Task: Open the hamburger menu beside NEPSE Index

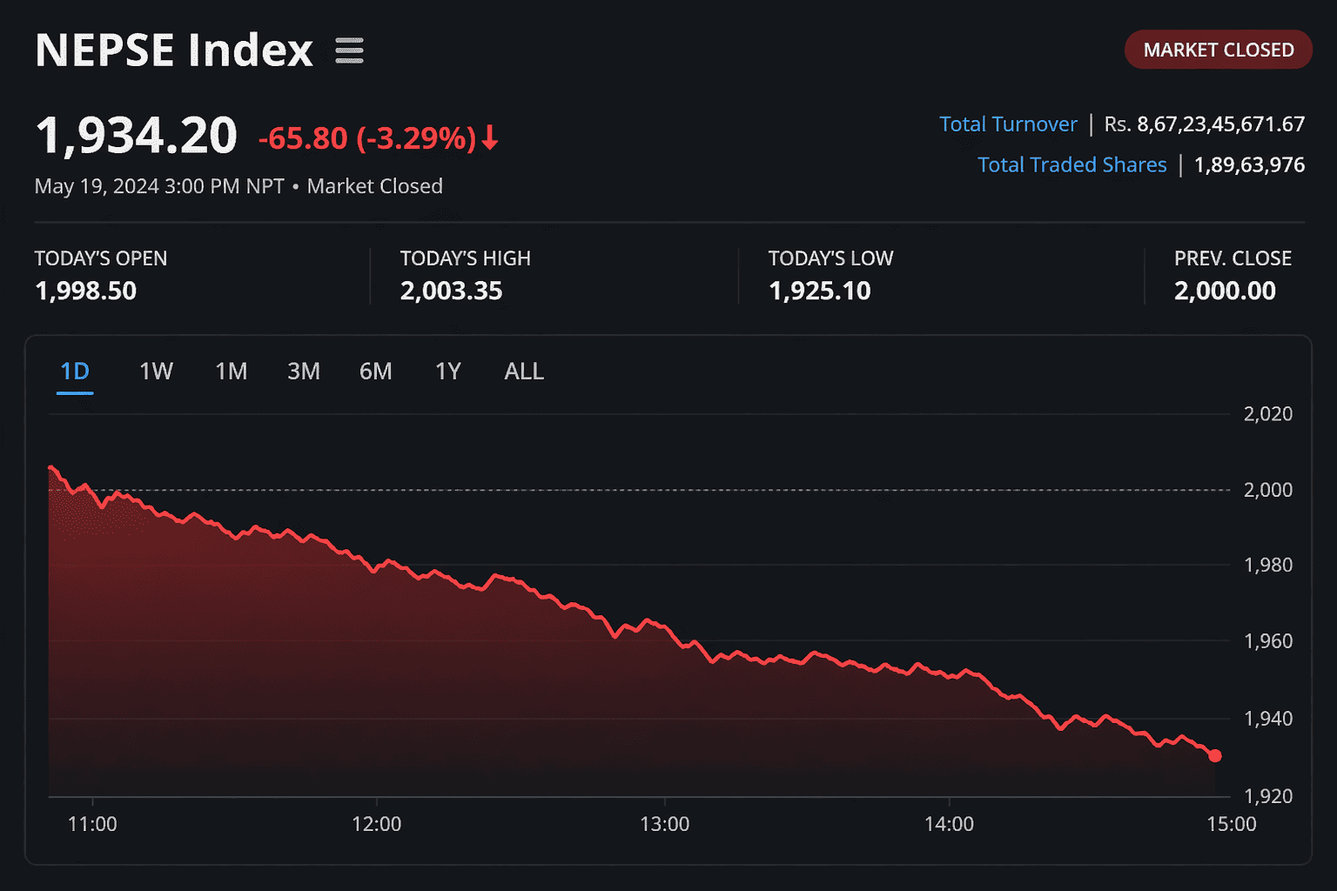Action: [x=349, y=50]
